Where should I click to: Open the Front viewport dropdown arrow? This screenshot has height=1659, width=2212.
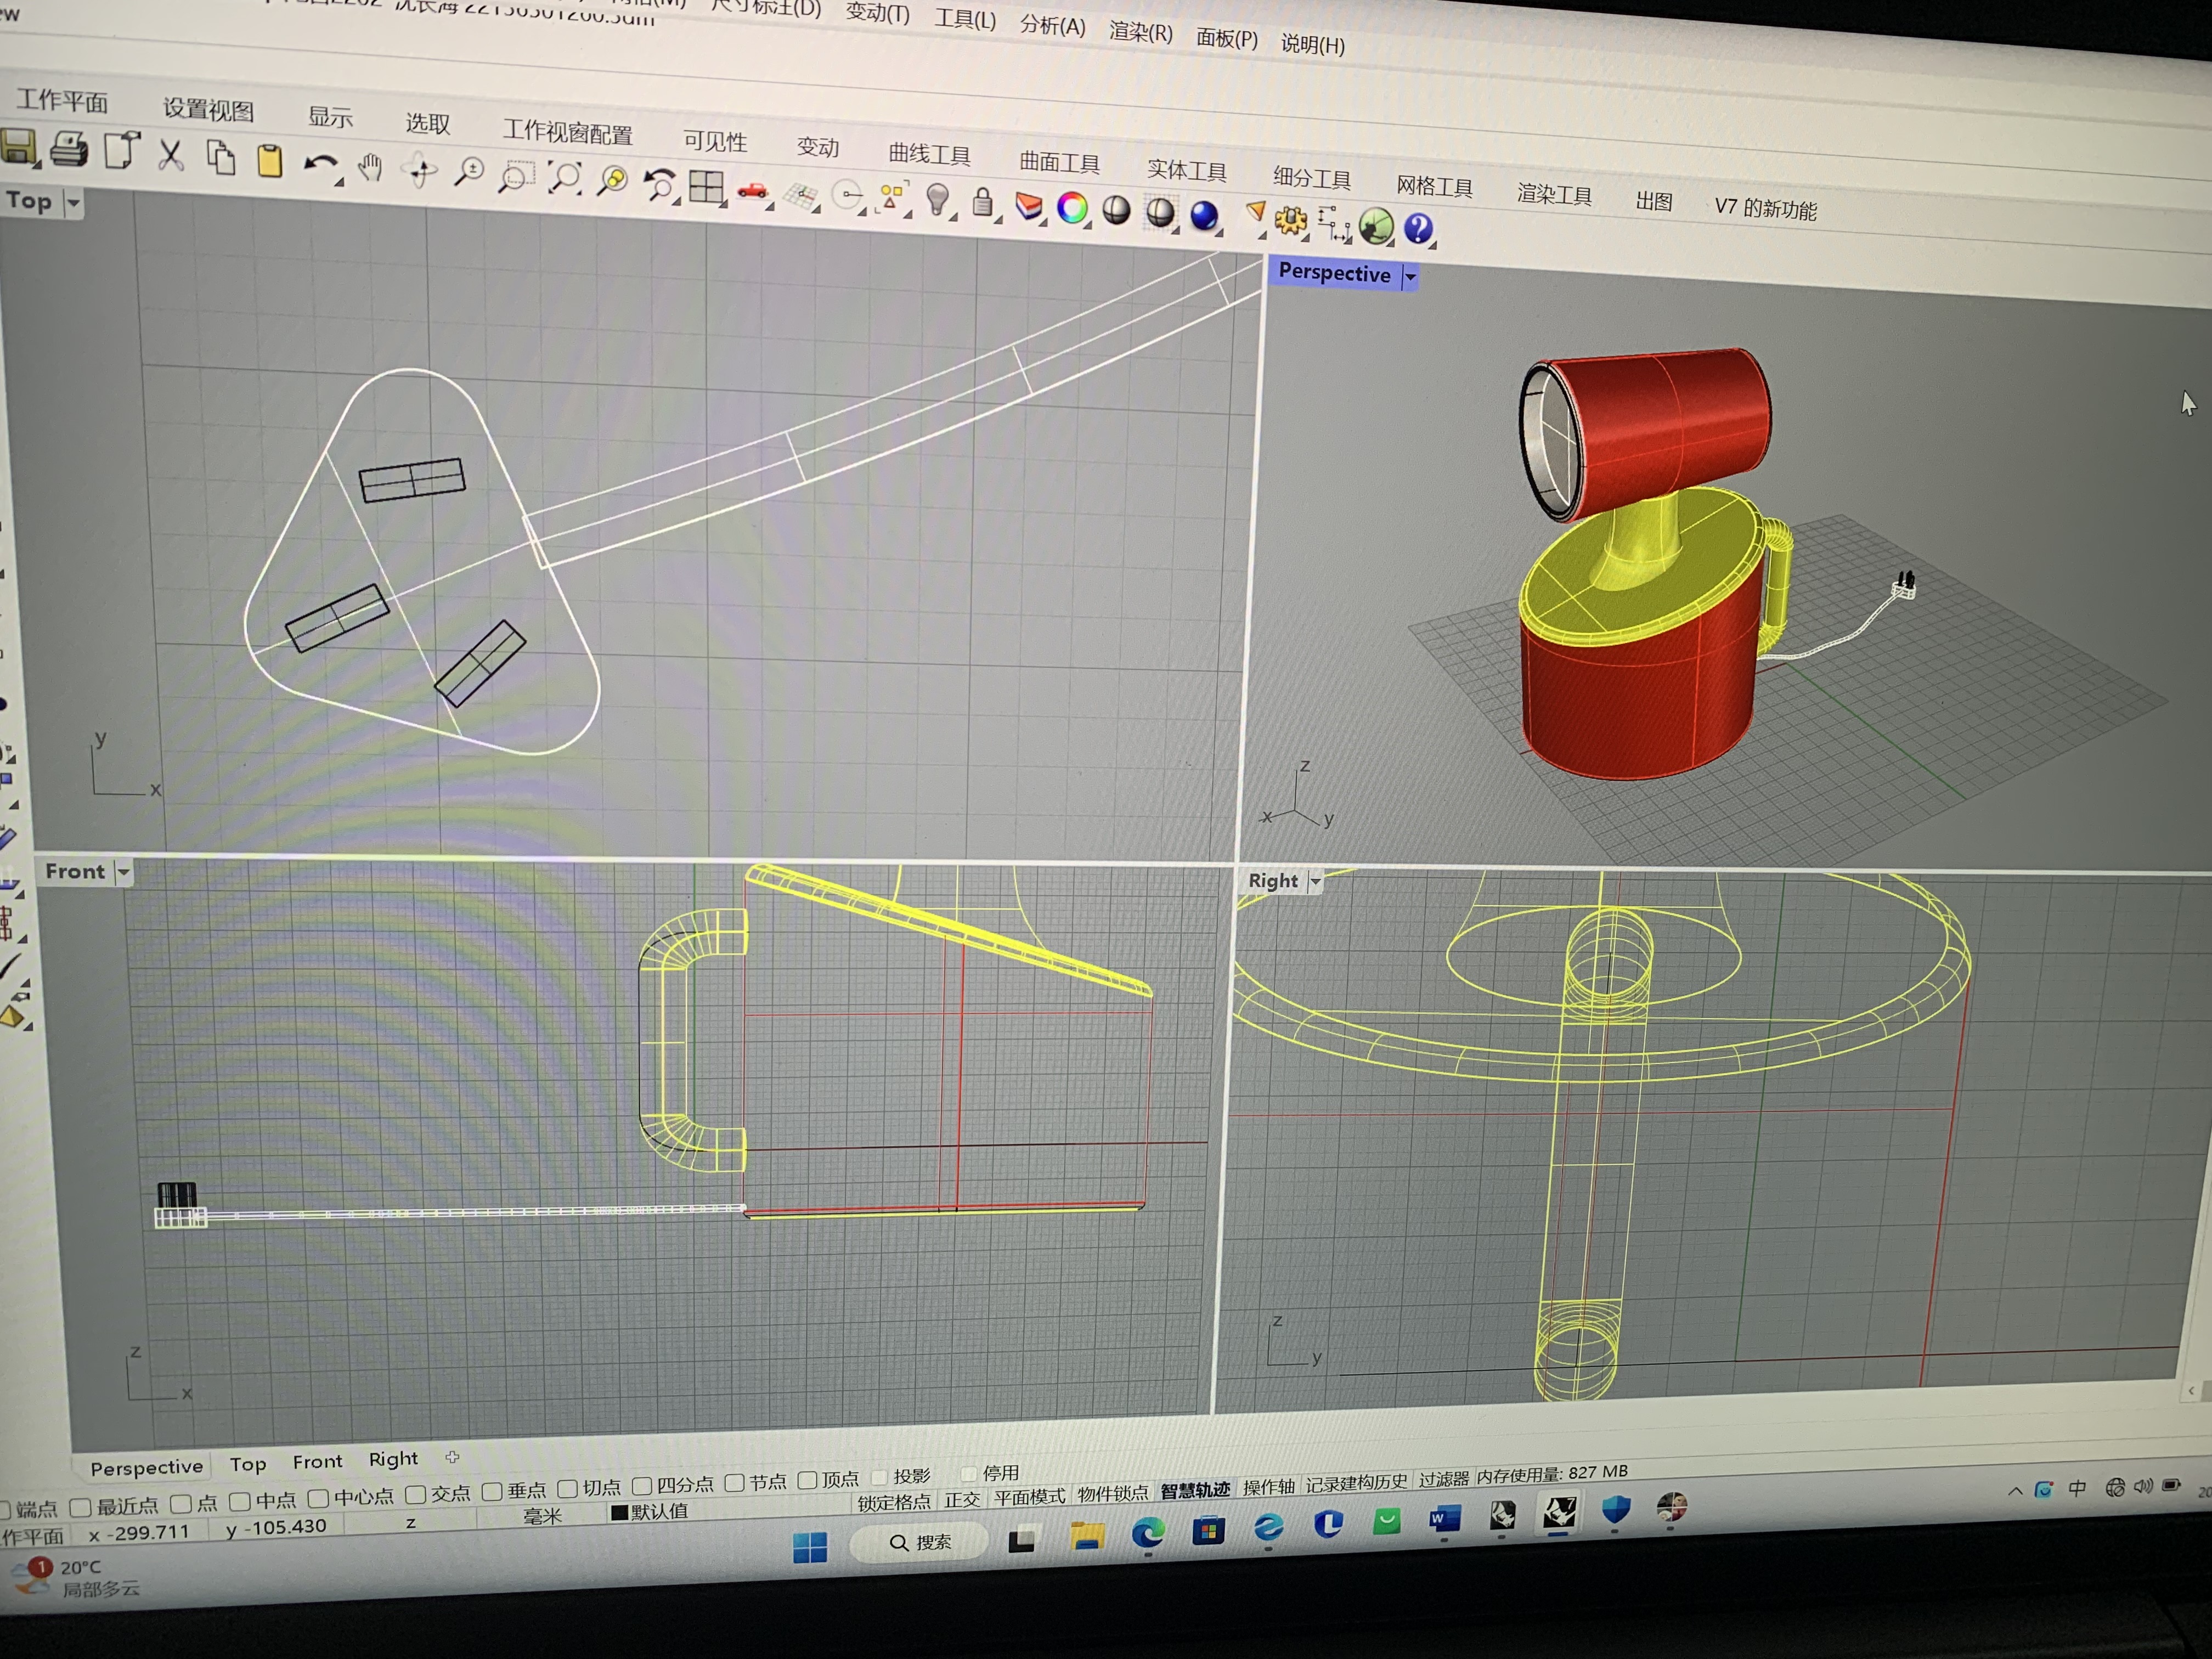click(x=124, y=873)
